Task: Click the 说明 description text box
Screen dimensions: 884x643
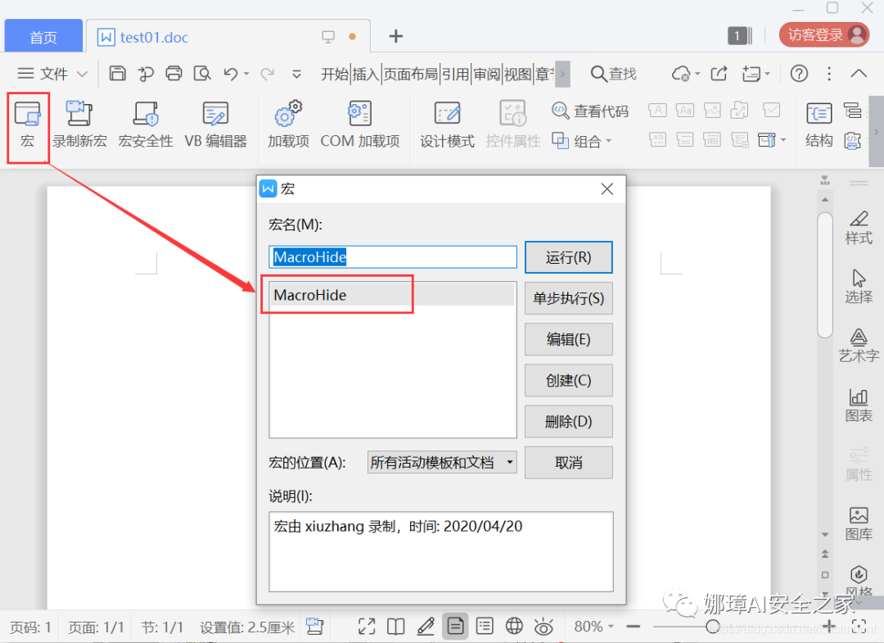Action: (441, 551)
